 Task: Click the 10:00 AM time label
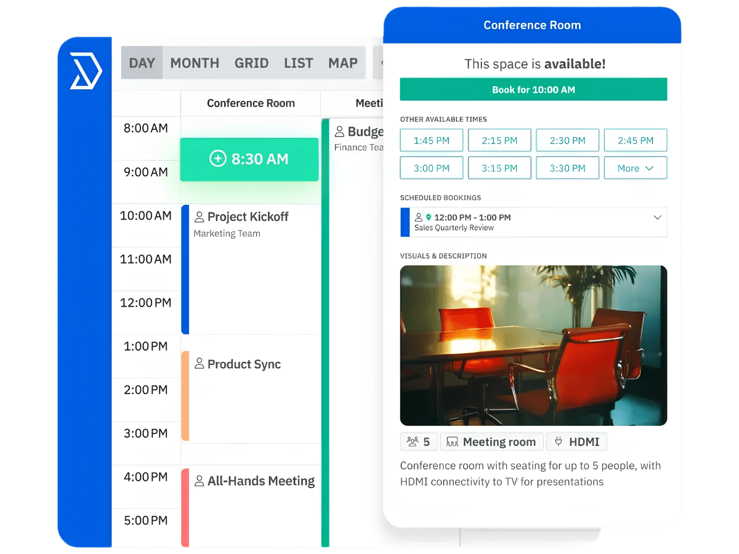tap(145, 215)
